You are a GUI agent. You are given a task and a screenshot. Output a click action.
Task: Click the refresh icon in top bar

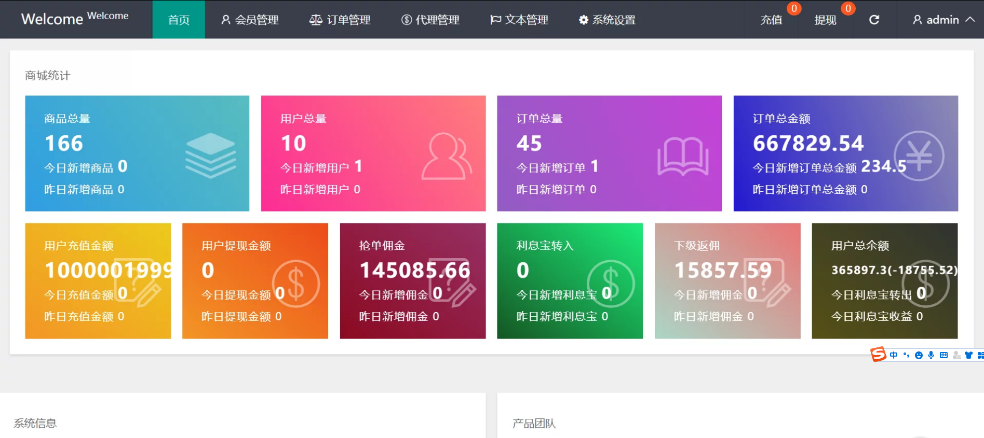[874, 20]
